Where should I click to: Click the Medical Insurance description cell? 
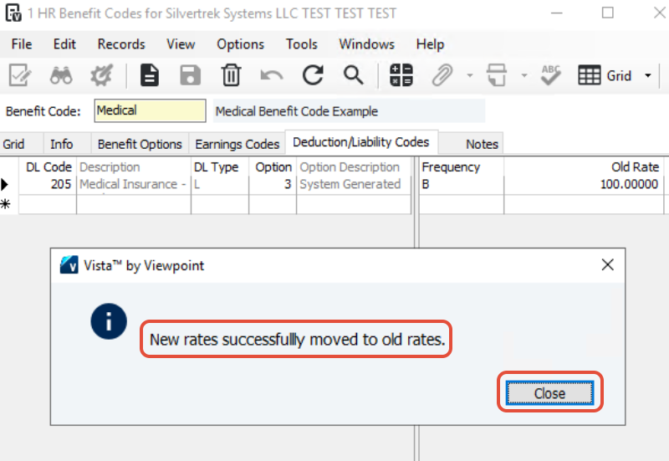pos(134,184)
